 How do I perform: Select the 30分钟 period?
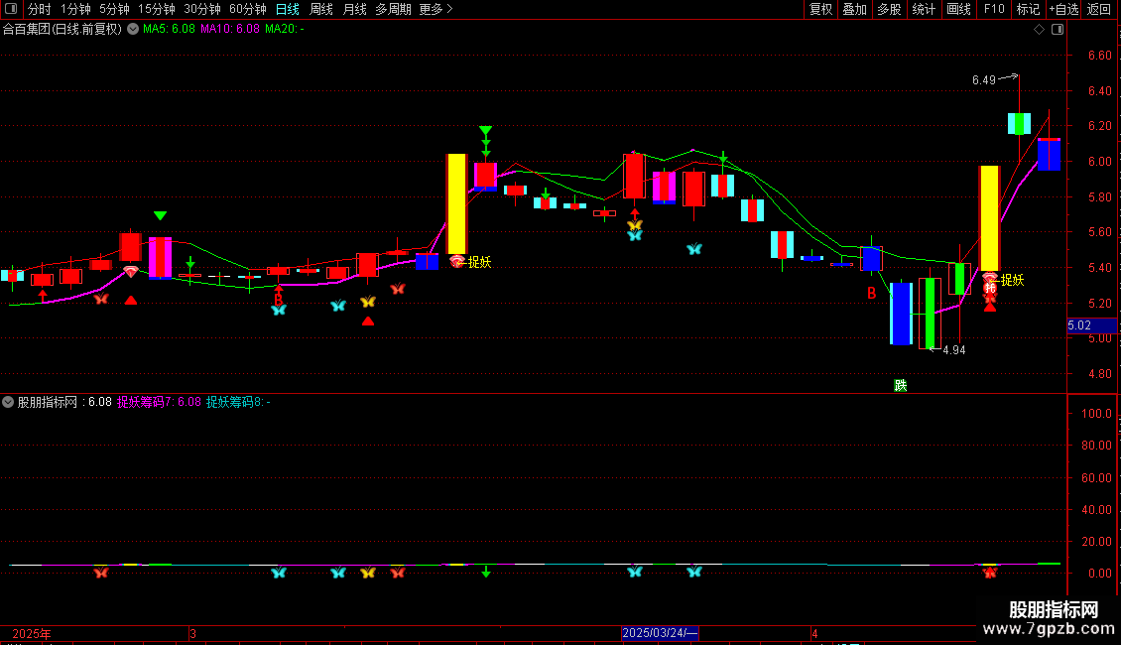(x=202, y=9)
